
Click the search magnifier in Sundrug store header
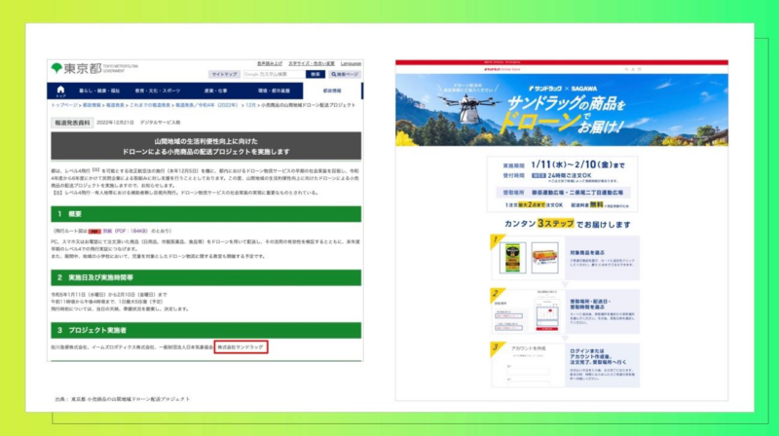tap(626, 69)
